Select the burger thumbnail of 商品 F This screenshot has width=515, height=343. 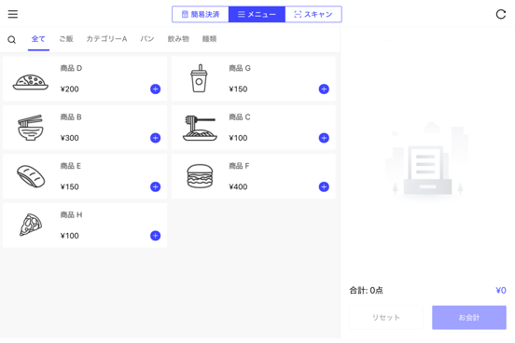click(x=200, y=176)
